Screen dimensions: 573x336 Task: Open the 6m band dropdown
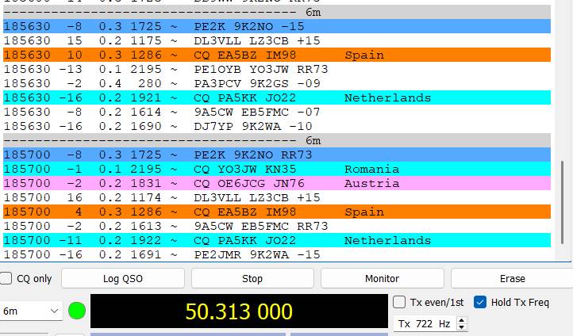[x=31, y=311]
